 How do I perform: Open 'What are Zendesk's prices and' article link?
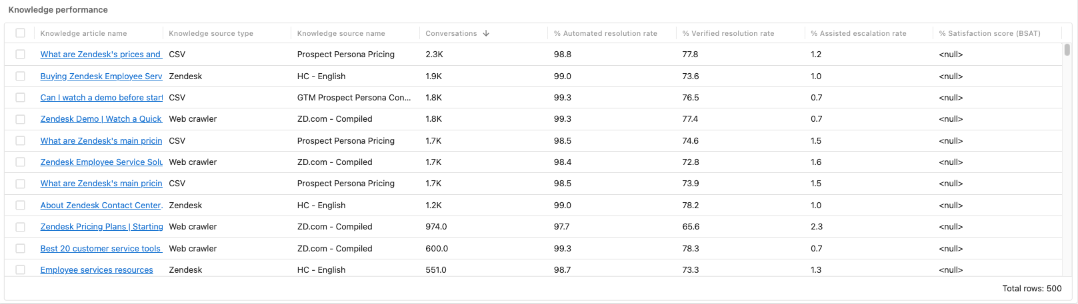coord(101,55)
